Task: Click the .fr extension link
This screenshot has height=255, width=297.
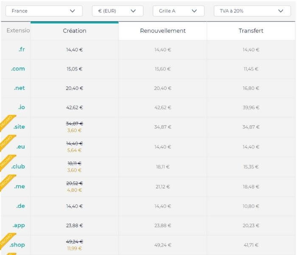Action: tap(21, 49)
